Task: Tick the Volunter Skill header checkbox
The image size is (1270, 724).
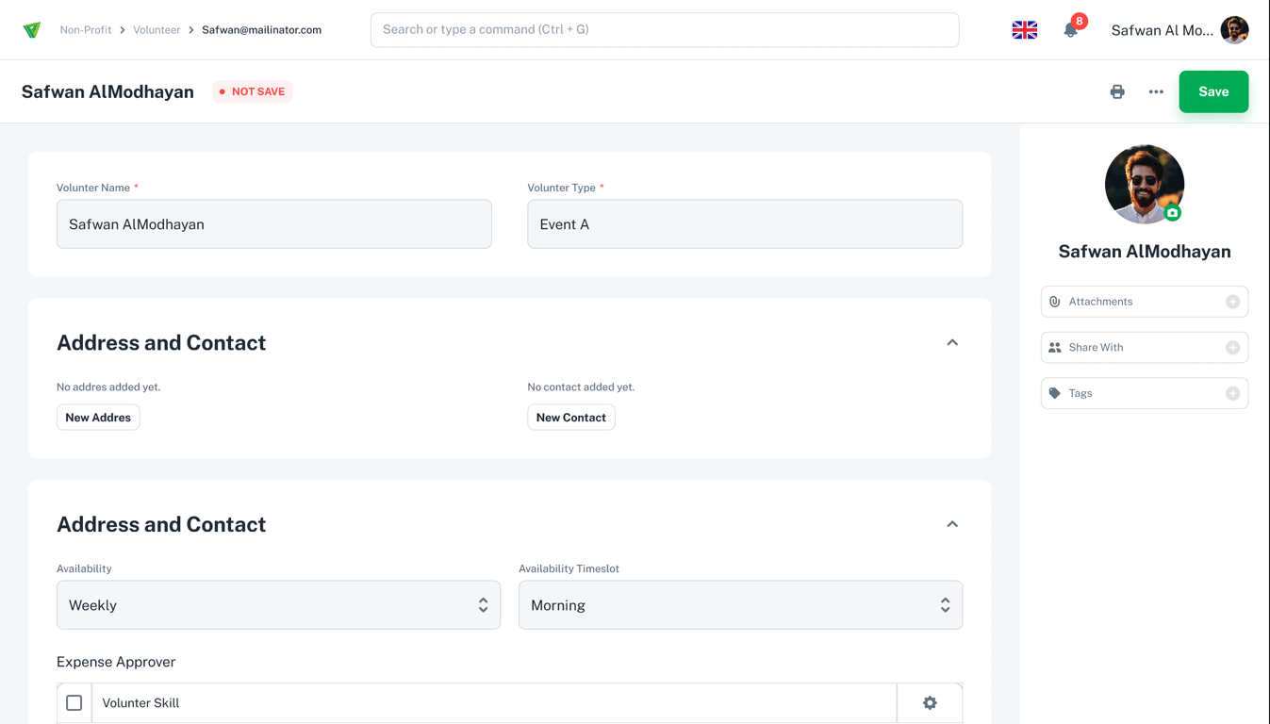Action: tap(74, 703)
